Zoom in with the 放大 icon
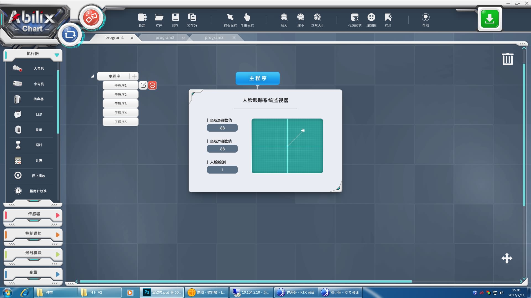The height and width of the screenshot is (298, 531). tap(284, 17)
